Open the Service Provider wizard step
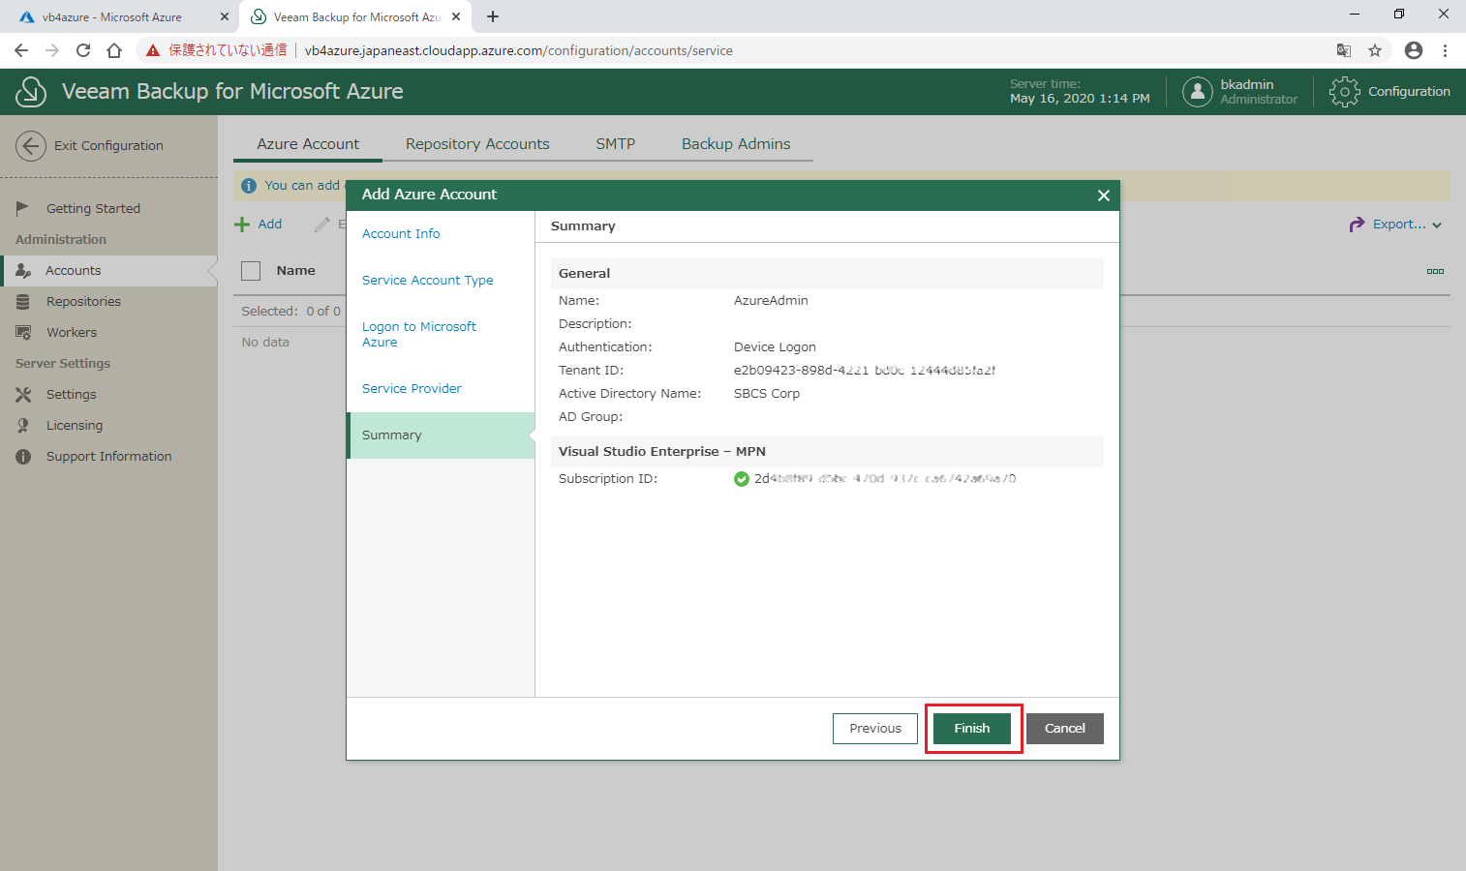1466x871 pixels. pyautogui.click(x=412, y=388)
